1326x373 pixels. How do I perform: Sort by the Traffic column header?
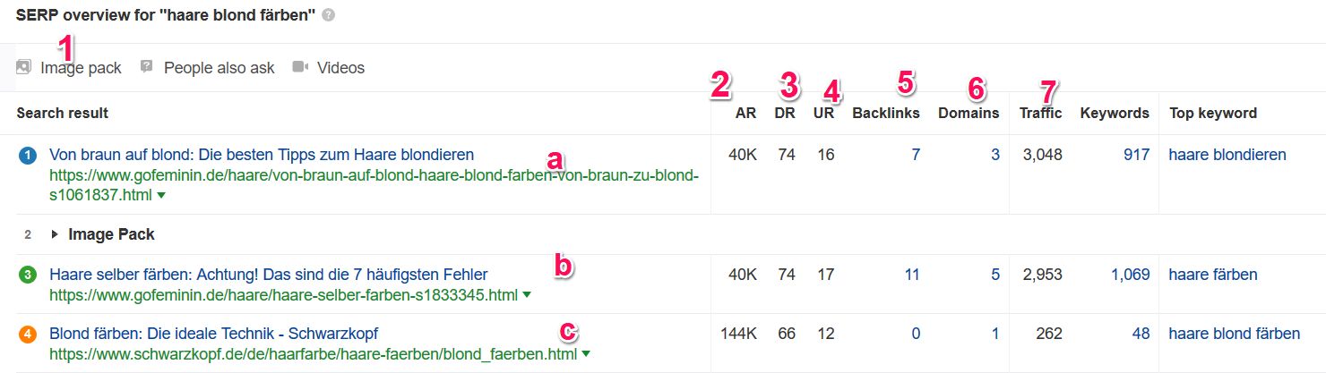pyautogui.click(x=1041, y=113)
